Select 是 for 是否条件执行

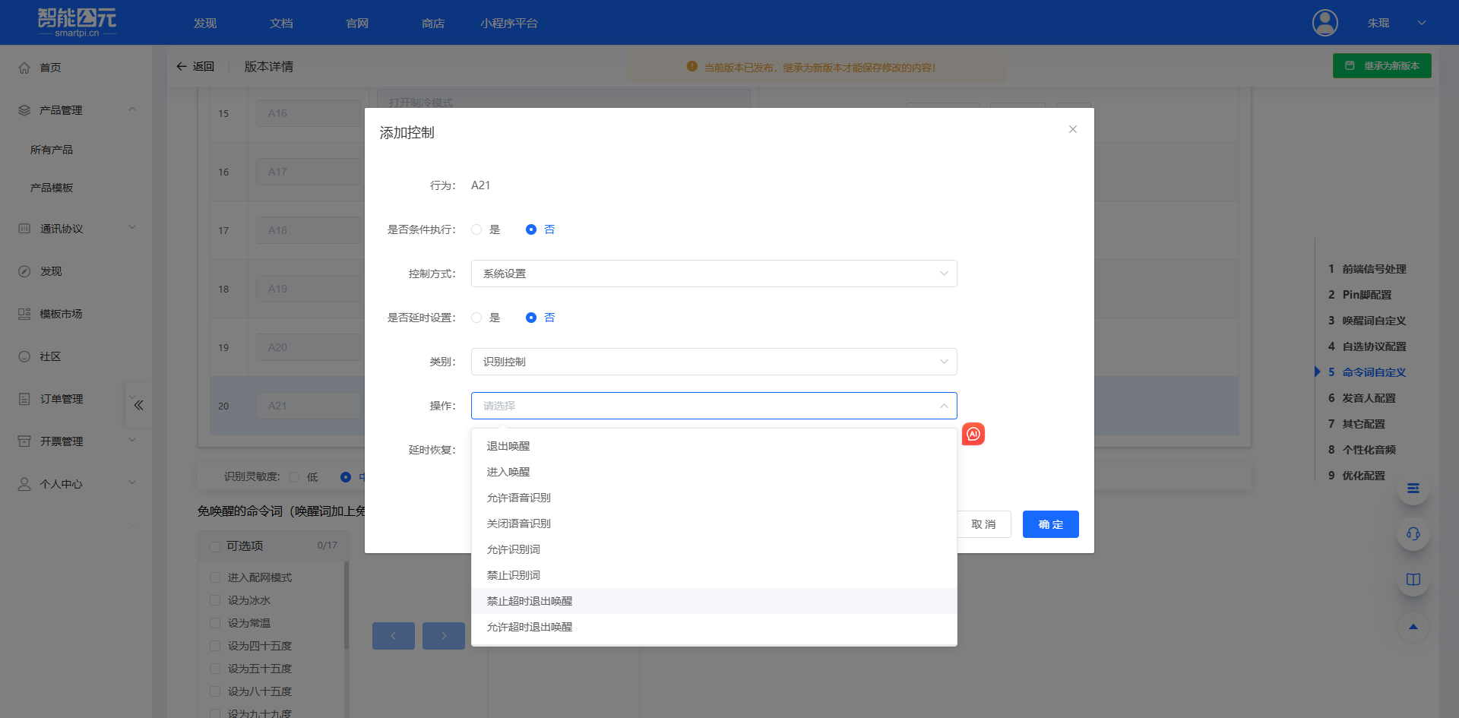(476, 229)
